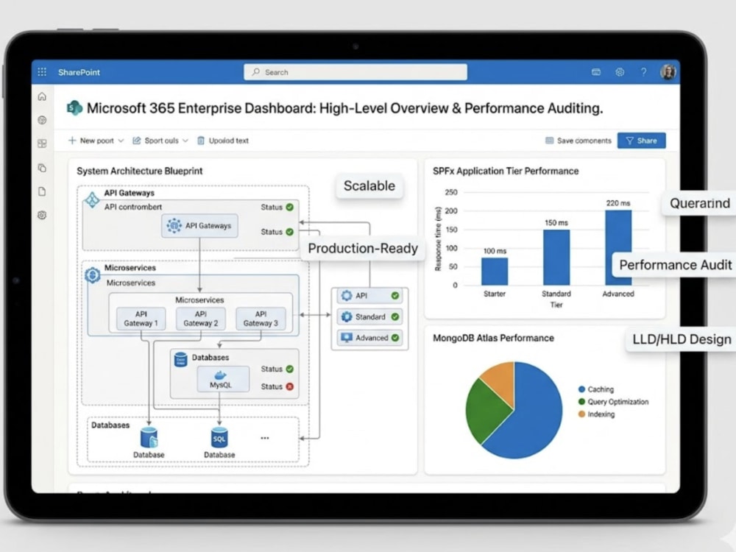736x552 pixels.
Task: Select API Gateway 1 node
Action: [141, 318]
